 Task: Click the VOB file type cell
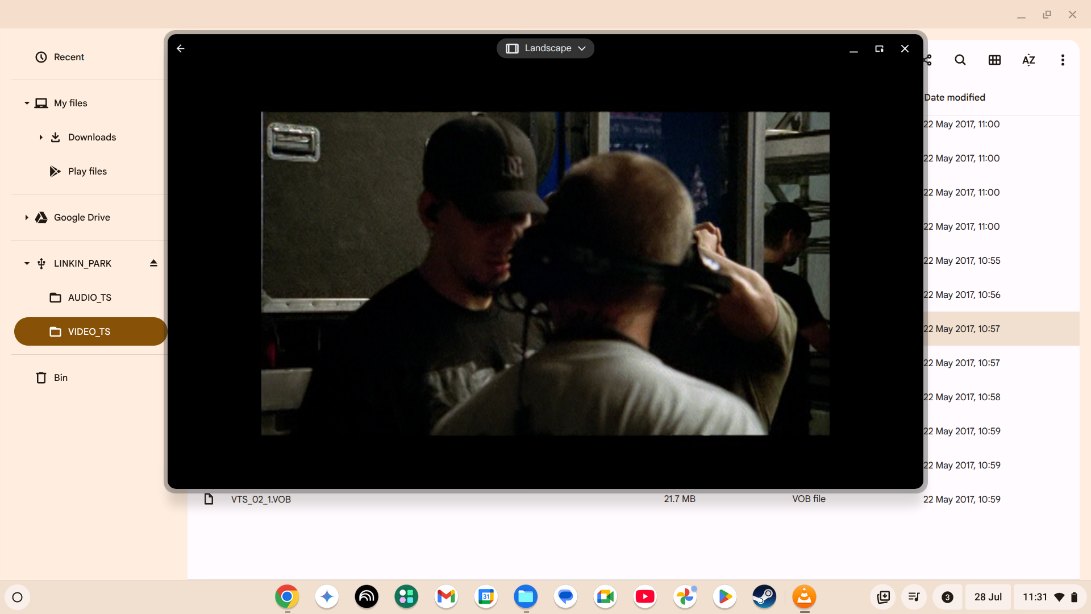809,499
